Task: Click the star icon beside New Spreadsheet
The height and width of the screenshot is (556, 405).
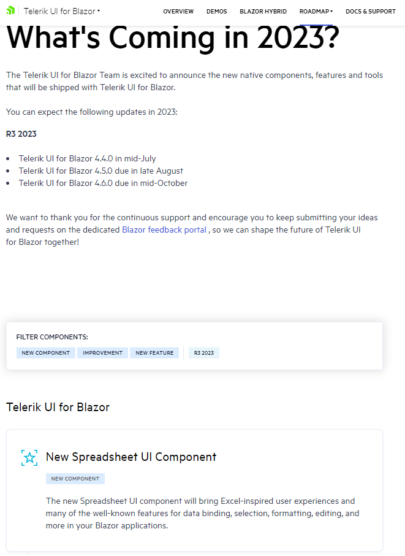Action: [29, 458]
